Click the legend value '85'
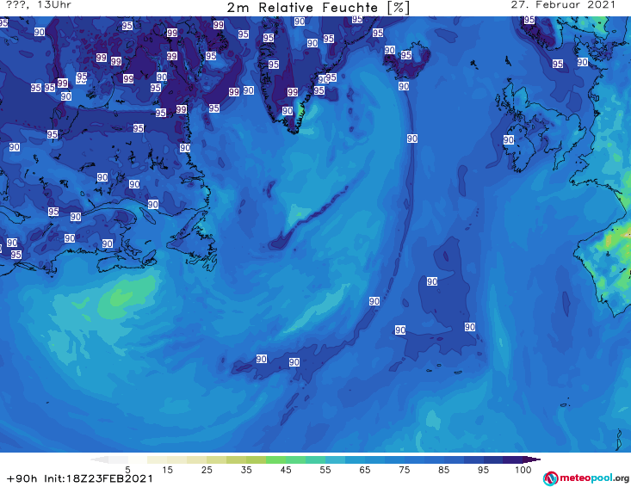The width and height of the screenshot is (631, 487). pos(443,470)
